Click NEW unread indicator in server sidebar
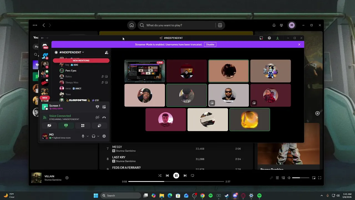Viewport: 355px width, 200px height. pyautogui.click(x=45, y=98)
